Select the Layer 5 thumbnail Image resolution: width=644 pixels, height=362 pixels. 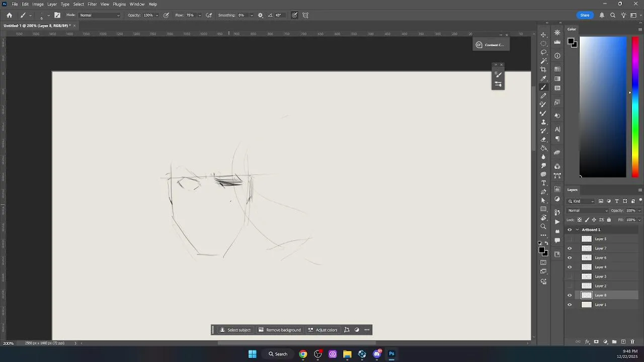coord(587,239)
